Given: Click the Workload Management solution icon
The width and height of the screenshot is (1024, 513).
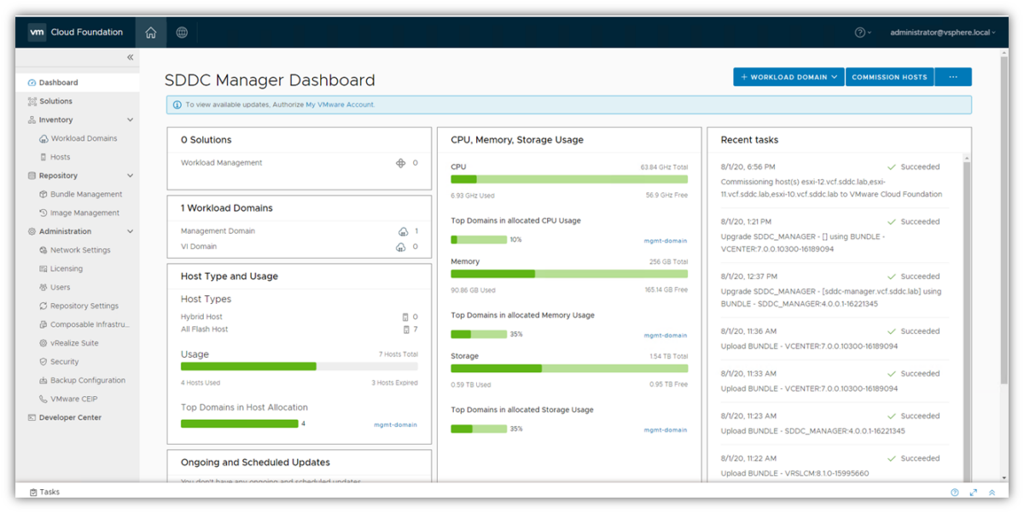Looking at the screenshot, I should pos(400,163).
